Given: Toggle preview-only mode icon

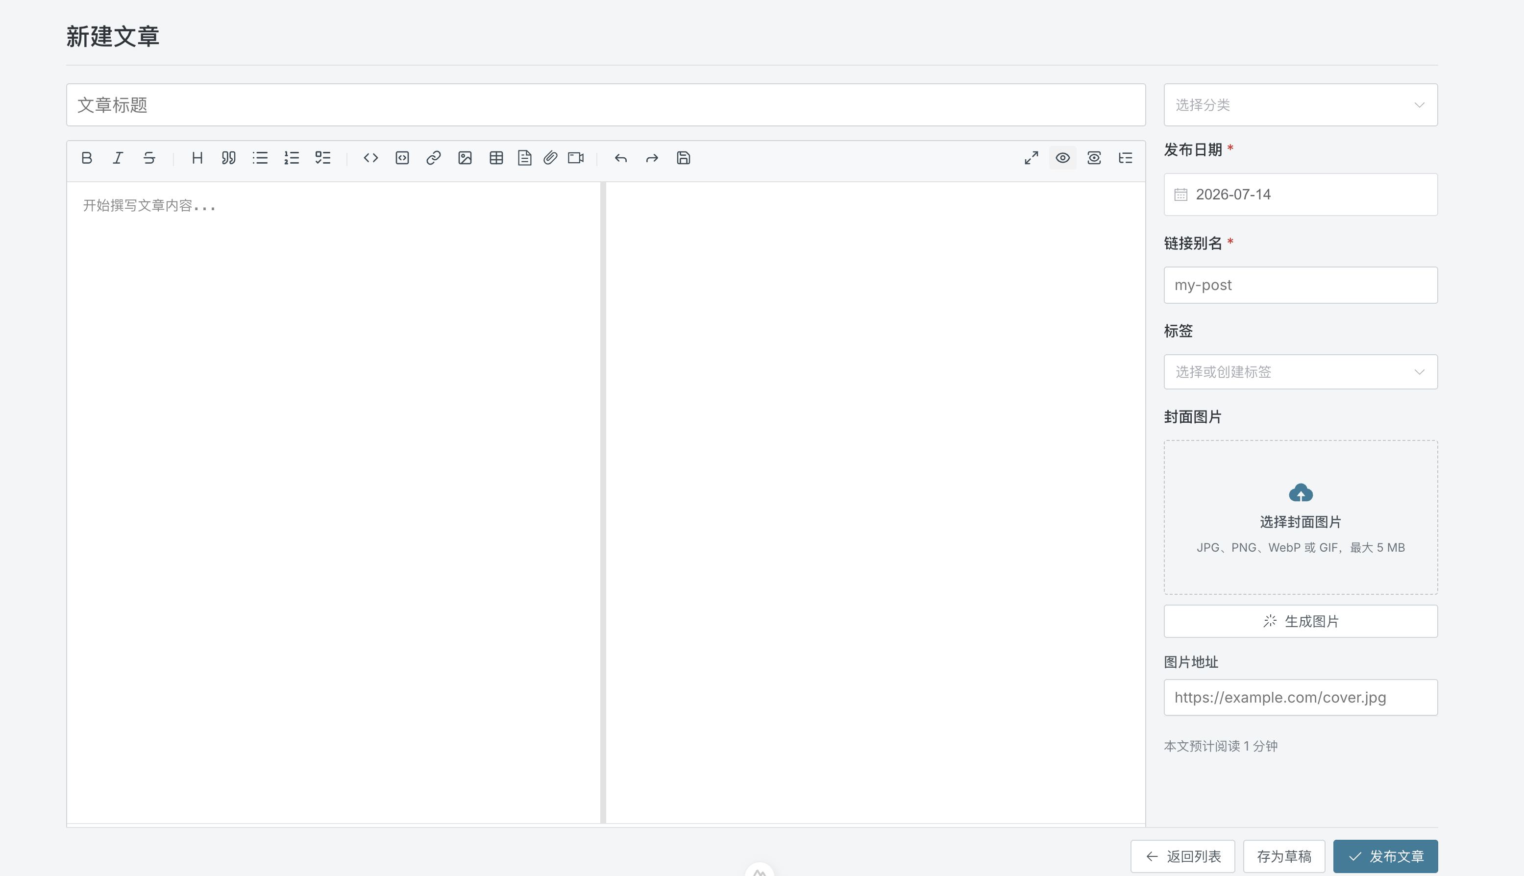Looking at the screenshot, I should point(1094,158).
